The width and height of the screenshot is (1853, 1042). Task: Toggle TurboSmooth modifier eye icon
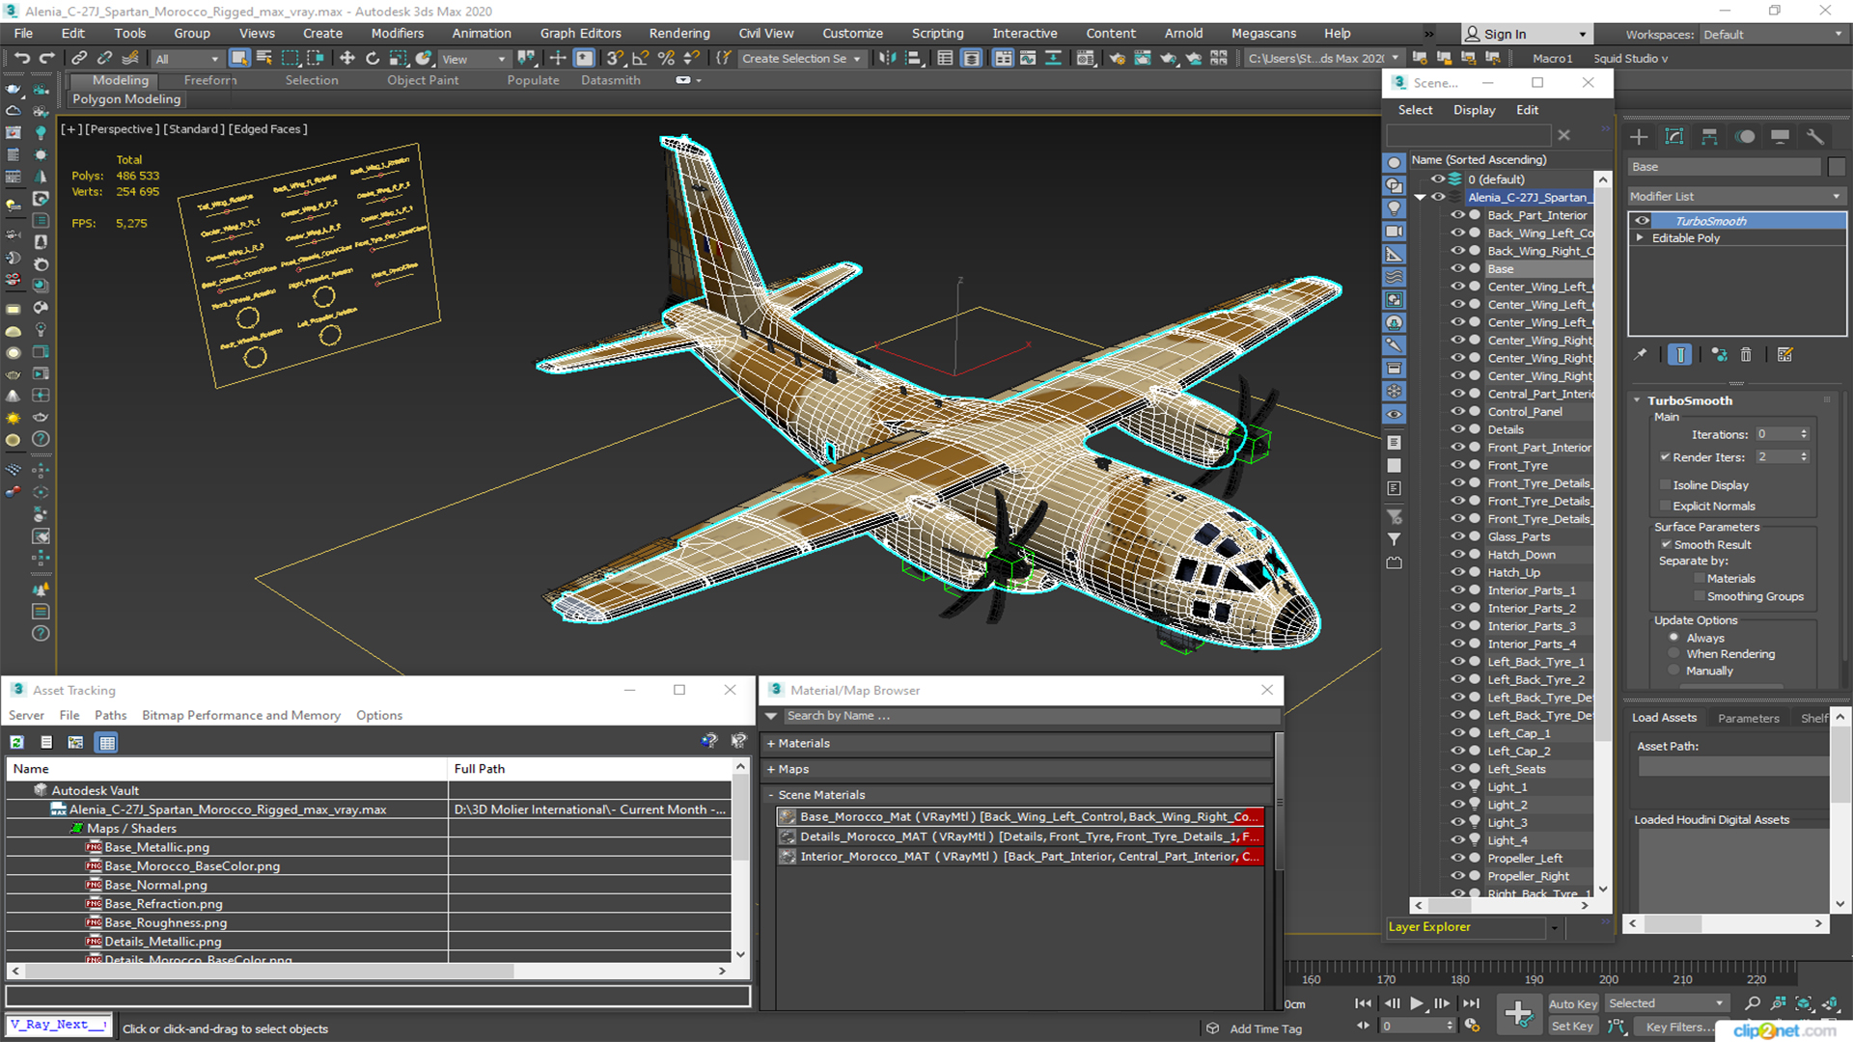[1641, 221]
